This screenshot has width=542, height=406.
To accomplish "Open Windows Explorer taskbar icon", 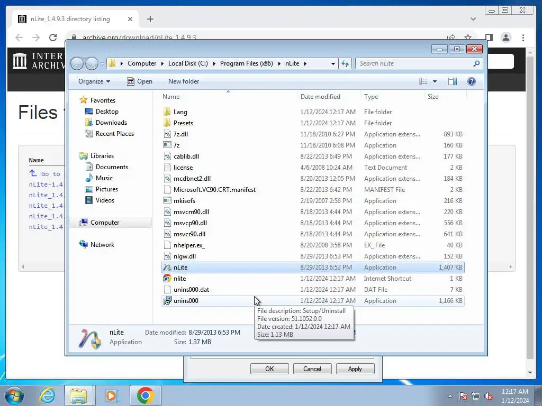I will coord(78,395).
